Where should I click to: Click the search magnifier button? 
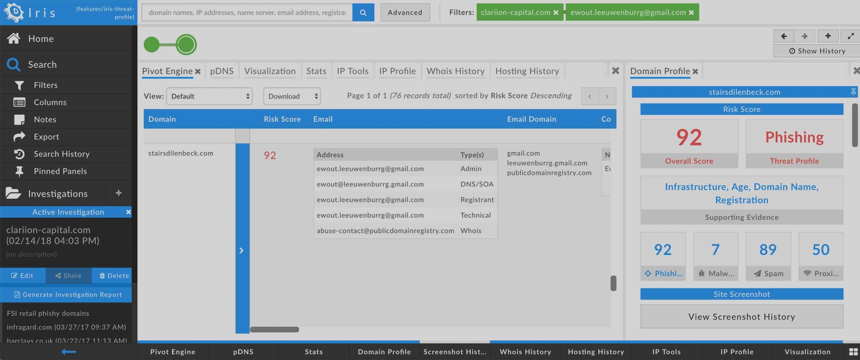tap(363, 12)
